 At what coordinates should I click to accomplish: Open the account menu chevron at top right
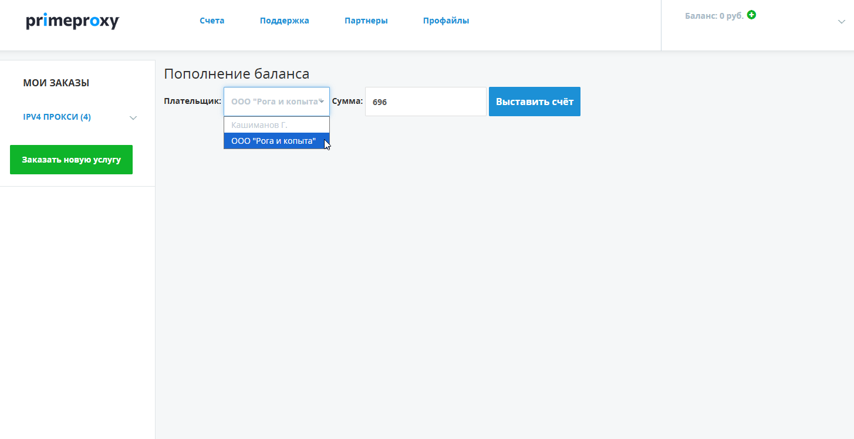coord(841,22)
